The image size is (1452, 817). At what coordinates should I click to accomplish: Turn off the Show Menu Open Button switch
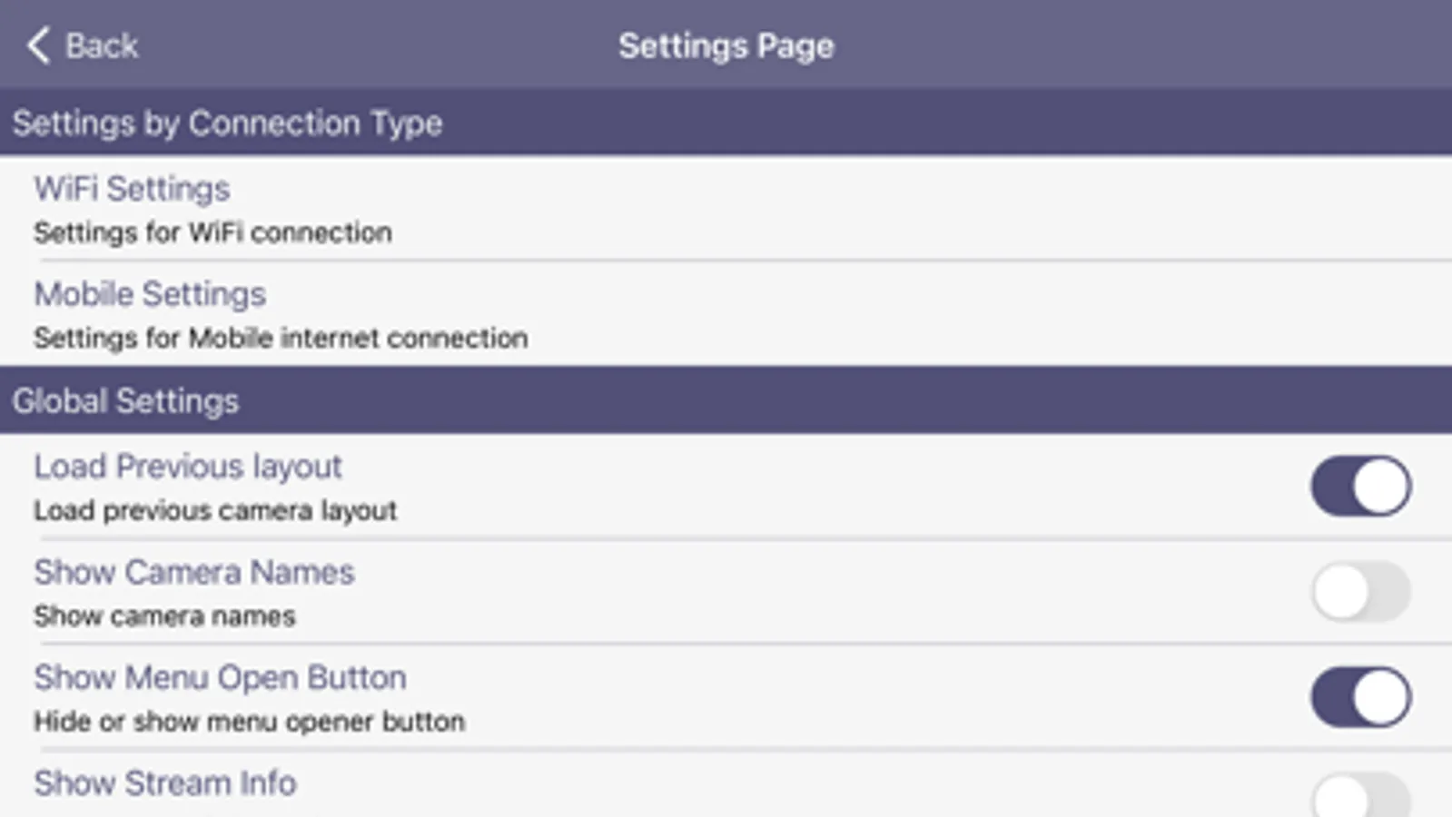[1360, 697]
